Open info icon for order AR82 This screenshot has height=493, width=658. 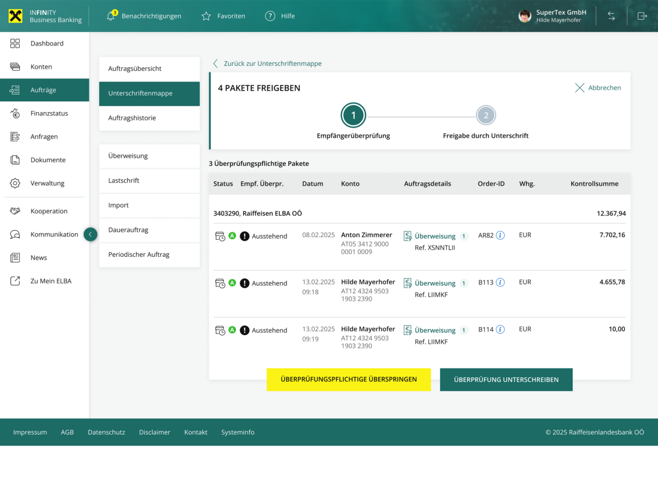(x=501, y=235)
